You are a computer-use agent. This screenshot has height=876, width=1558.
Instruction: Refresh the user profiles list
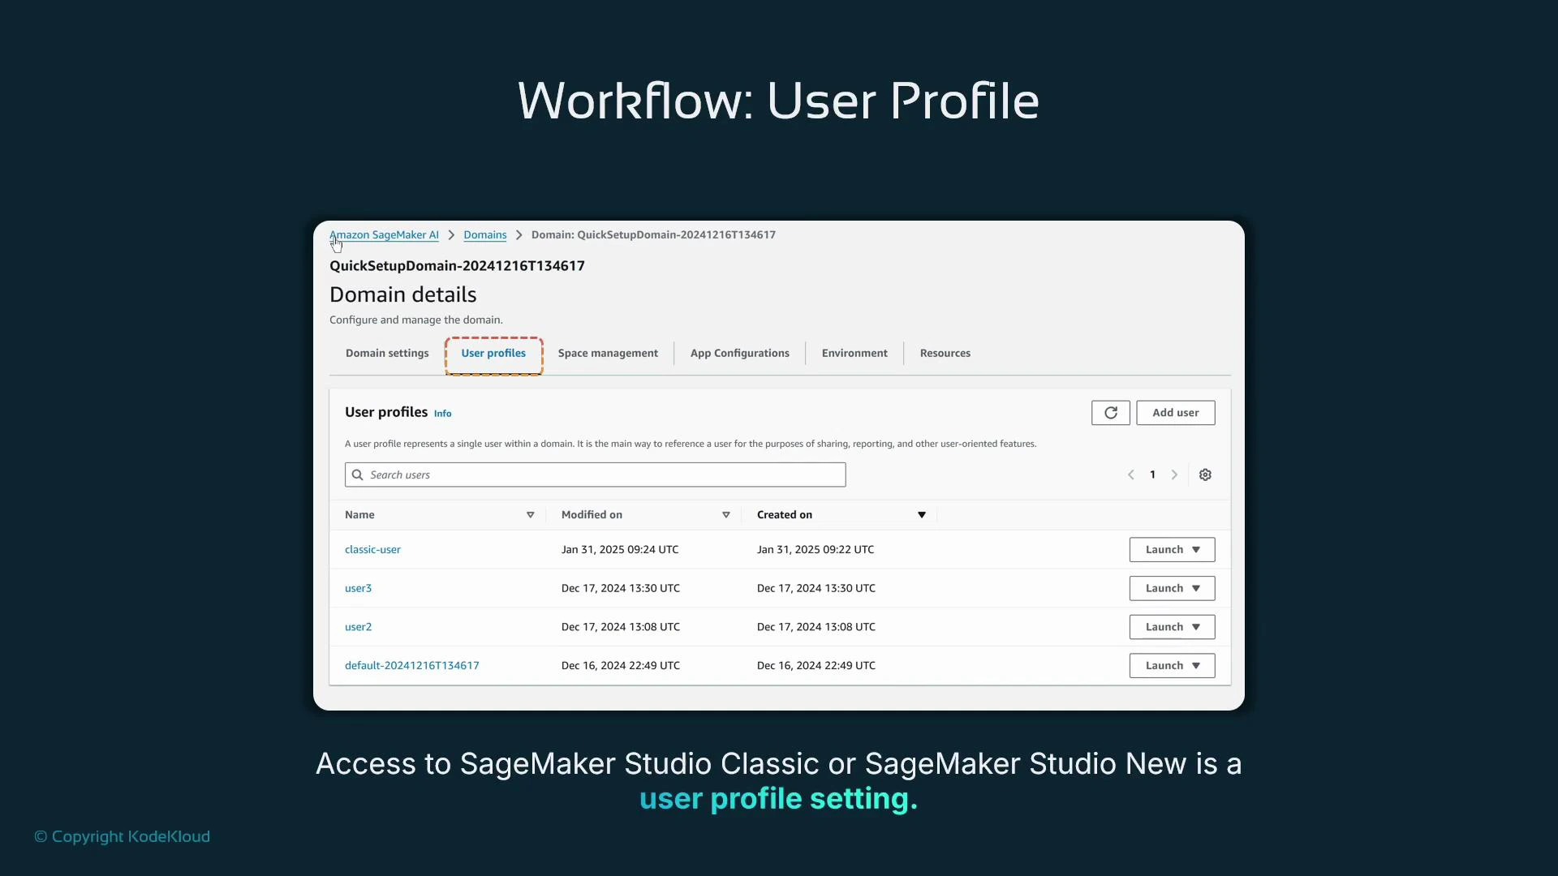(x=1110, y=412)
